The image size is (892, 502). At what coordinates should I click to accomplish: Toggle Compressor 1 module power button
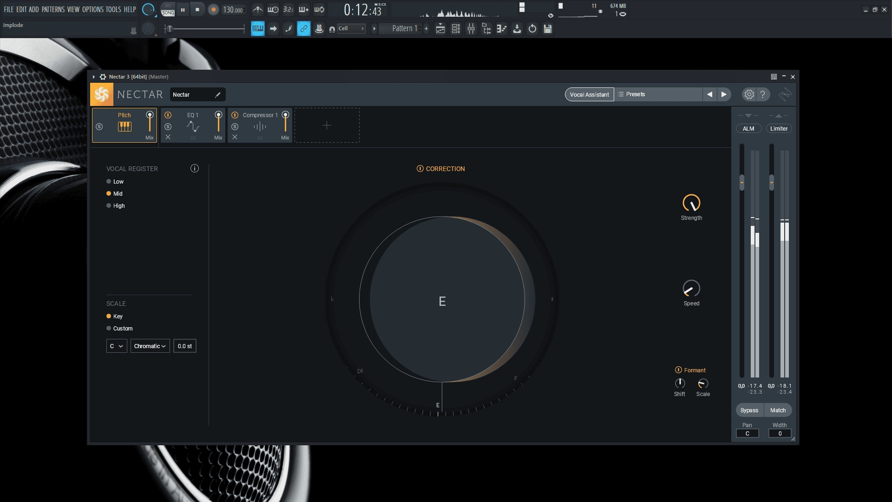235,115
